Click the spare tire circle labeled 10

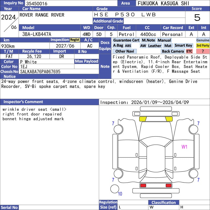pos(115,189)
